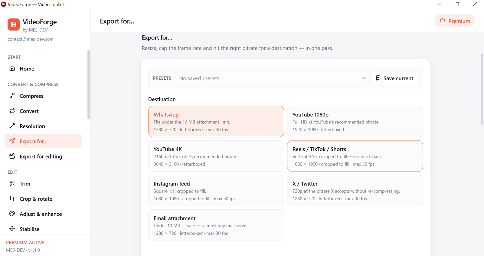Image resolution: width=484 pixels, height=256 pixels.
Task: Open the Trim tool
Action: click(x=43, y=184)
